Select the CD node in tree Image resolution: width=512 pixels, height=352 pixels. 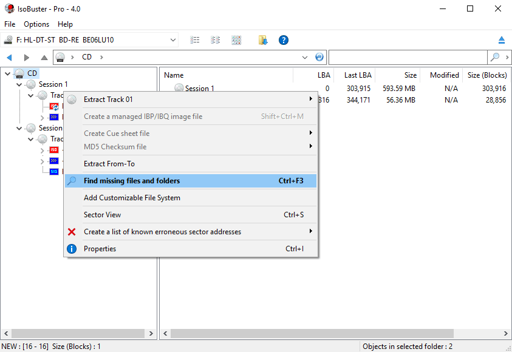pyautogui.click(x=32, y=73)
